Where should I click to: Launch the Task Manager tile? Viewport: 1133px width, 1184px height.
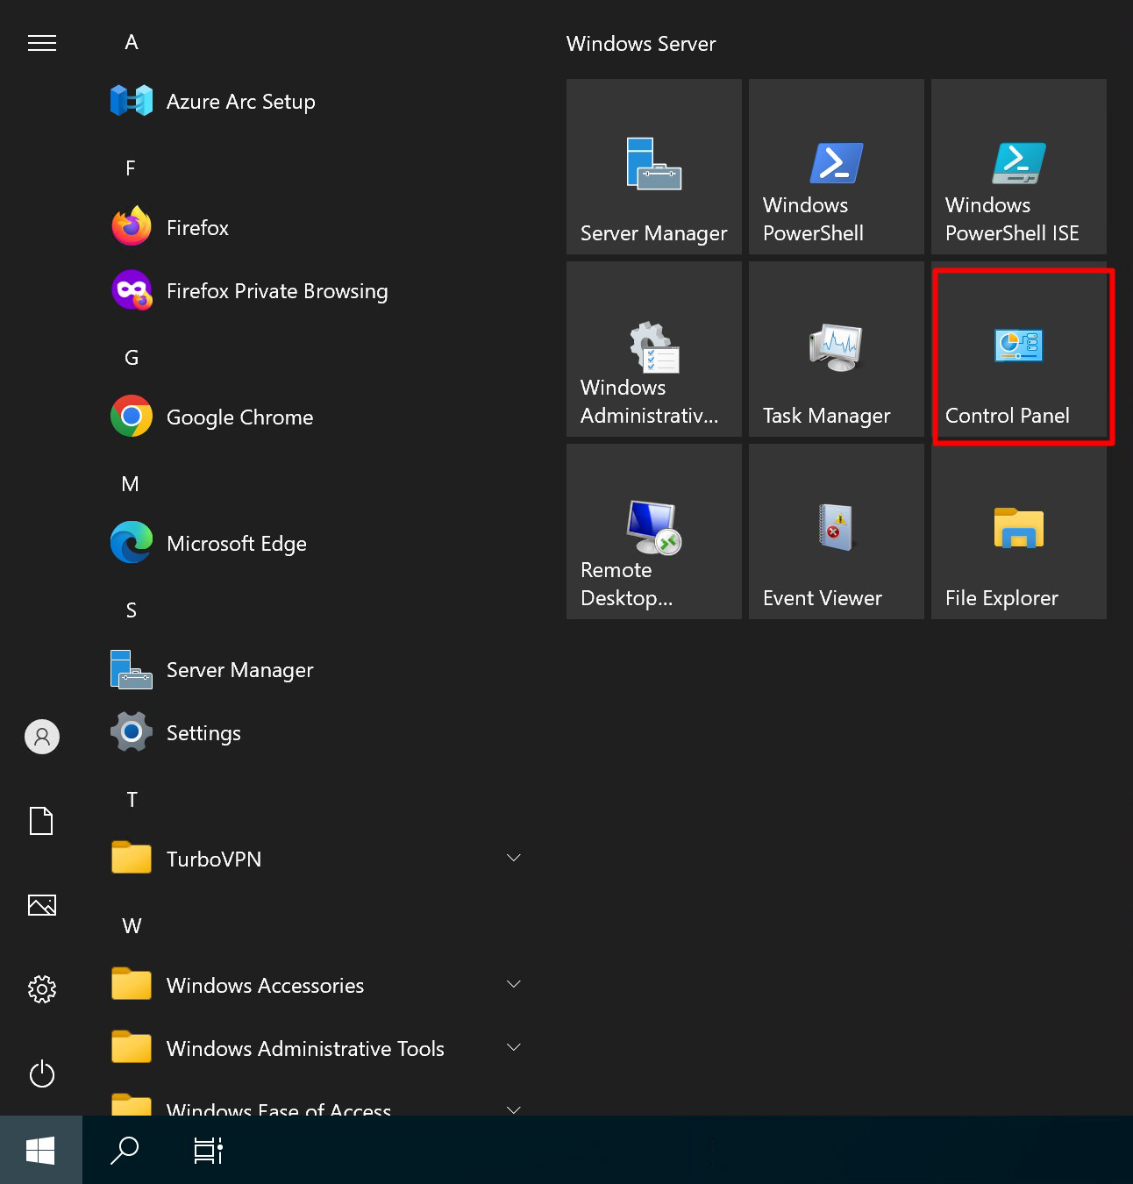(x=837, y=349)
